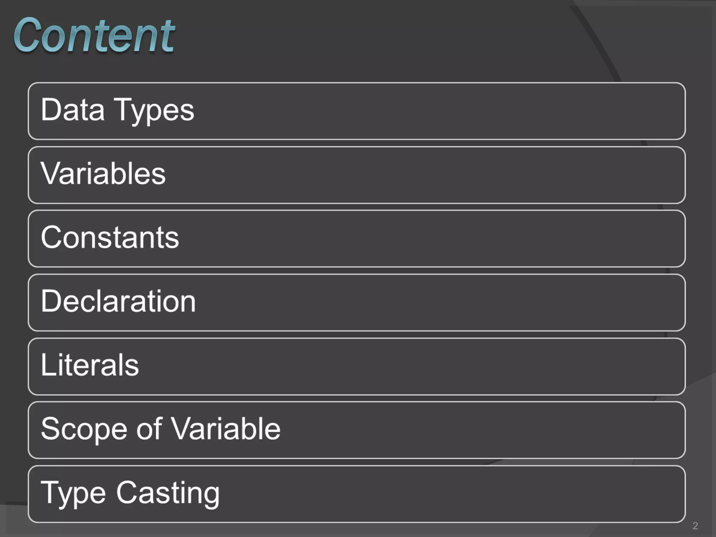716x537 pixels.
Task: Select the Data Types box
Action: [357, 111]
